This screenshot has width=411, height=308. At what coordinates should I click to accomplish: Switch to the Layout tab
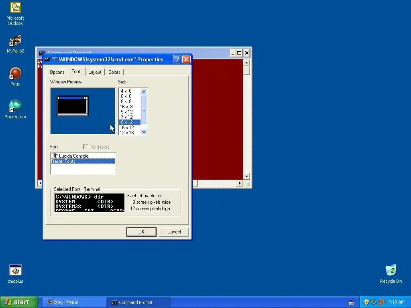(95, 72)
